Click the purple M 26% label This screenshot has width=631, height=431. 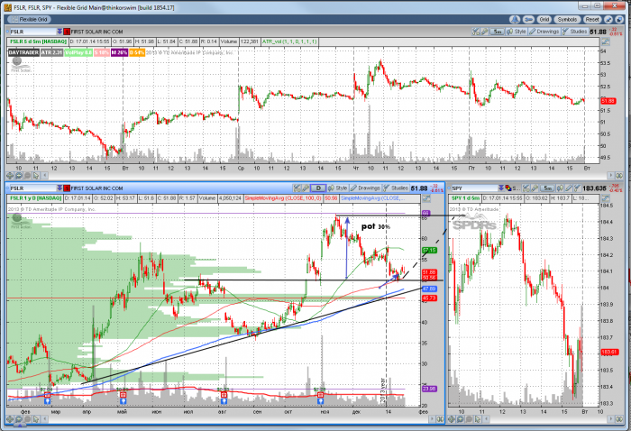119,52
